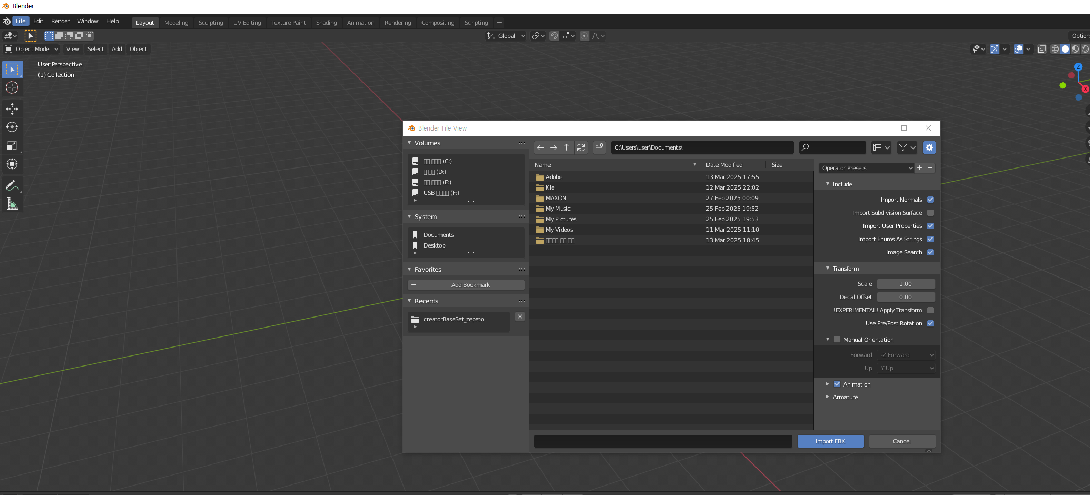Viewport: 1090px width, 495px height.
Task: Click the file path field
Action: (x=702, y=147)
